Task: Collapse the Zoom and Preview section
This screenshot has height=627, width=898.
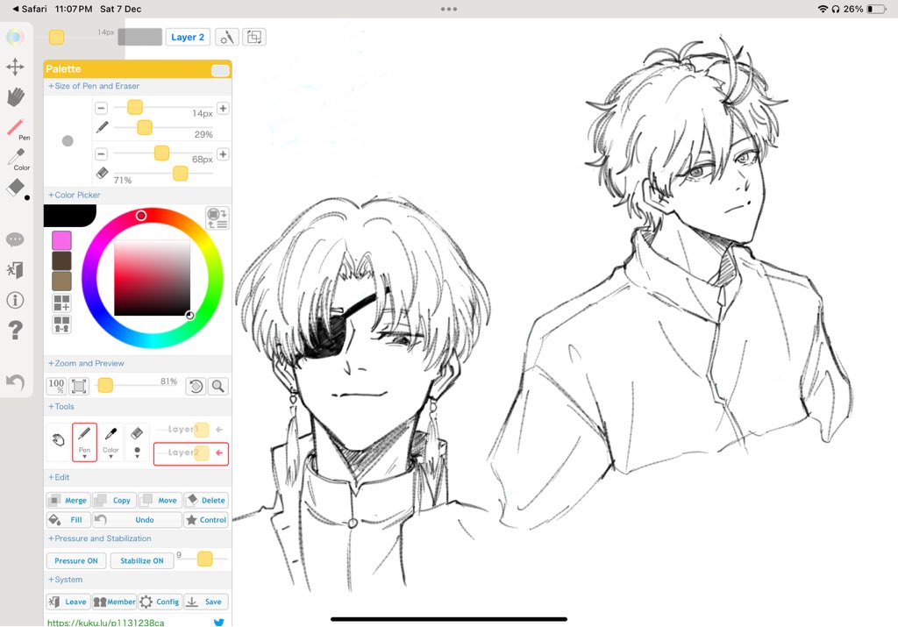Action: 86,363
